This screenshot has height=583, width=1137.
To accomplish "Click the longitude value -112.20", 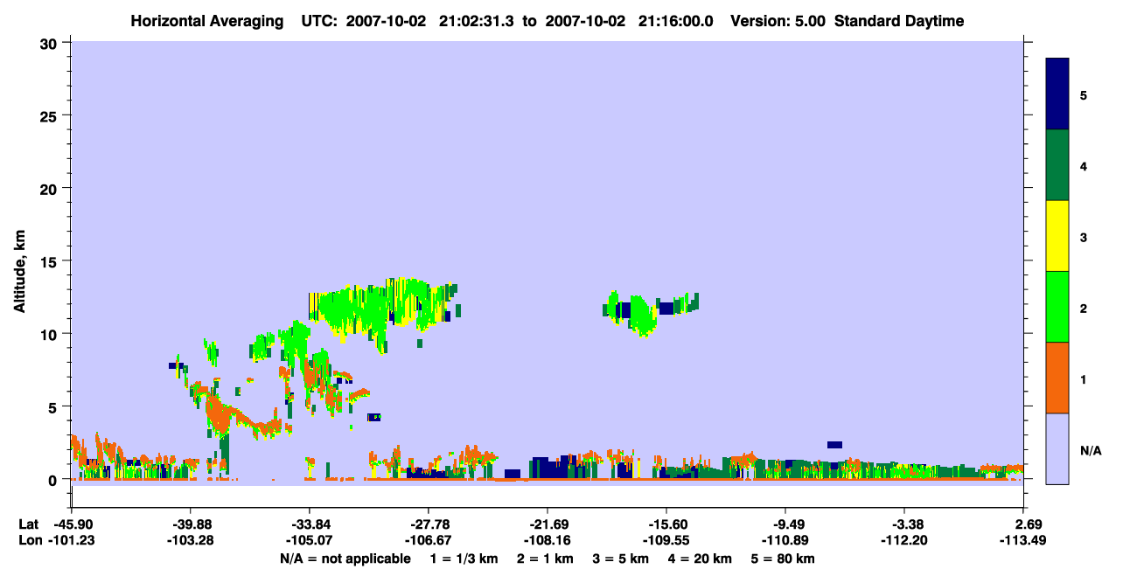I will tap(904, 541).
